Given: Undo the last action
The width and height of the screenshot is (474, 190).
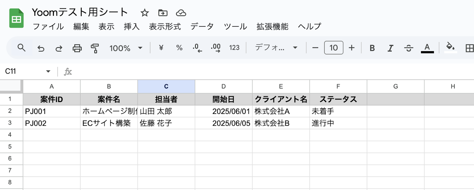Looking at the screenshot, I should click(41, 48).
